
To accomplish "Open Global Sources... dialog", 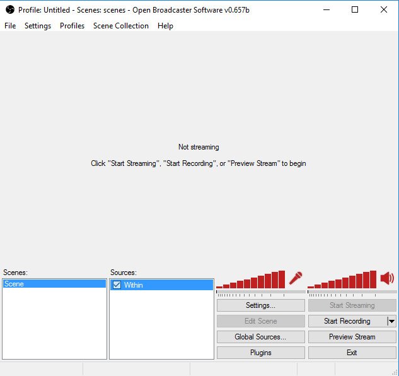I will tap(261, 337).
